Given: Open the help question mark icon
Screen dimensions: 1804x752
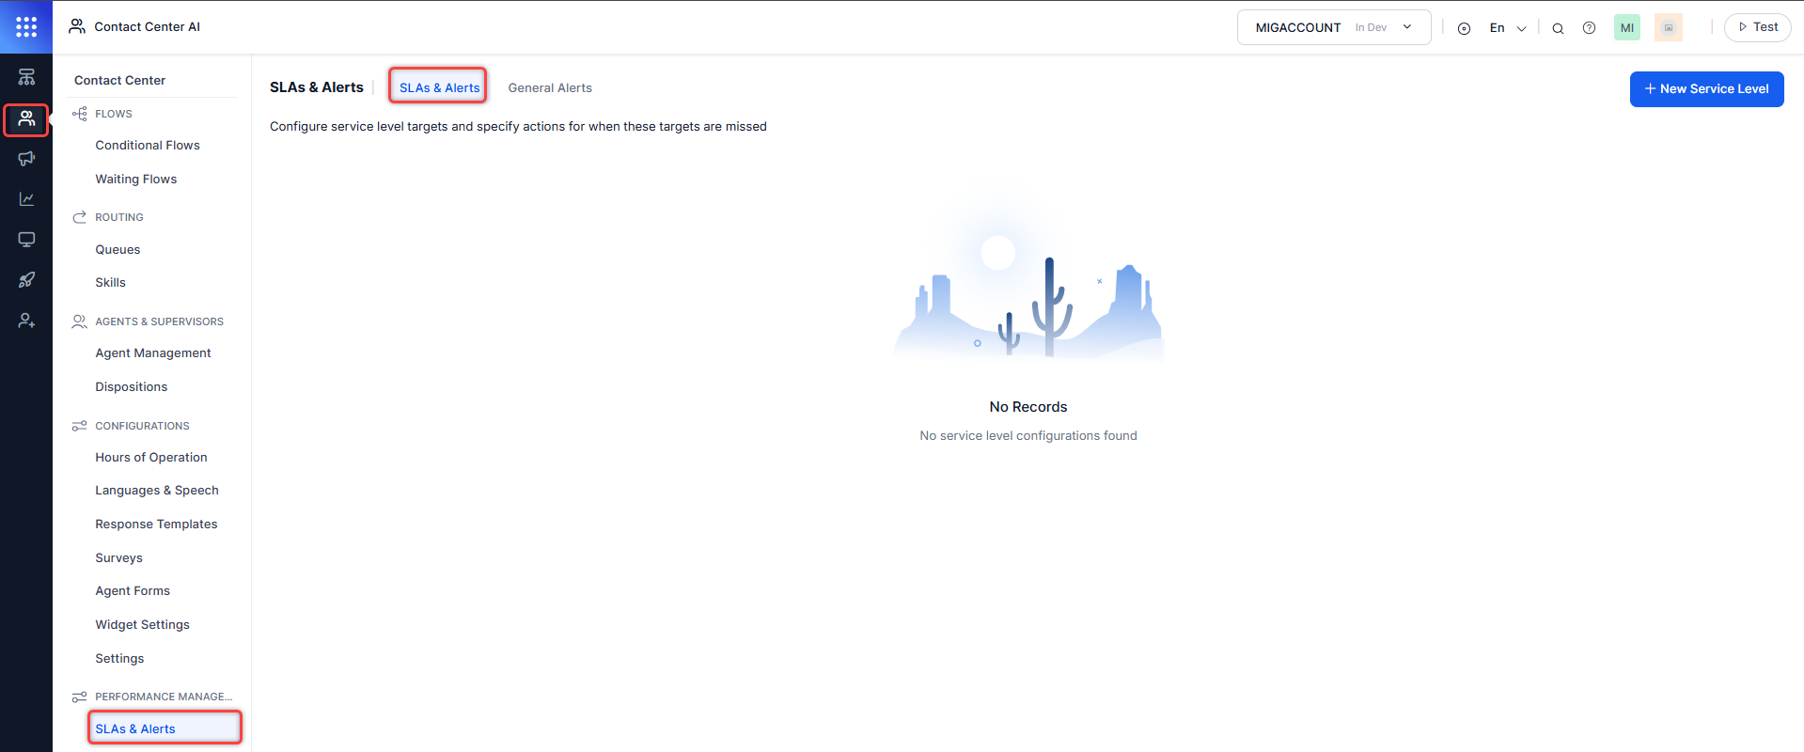Looking at the screenshot, I should (1589, 28).
